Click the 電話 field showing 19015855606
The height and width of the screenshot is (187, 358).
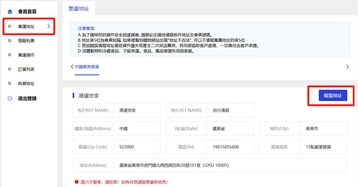[x=230, y=147]
